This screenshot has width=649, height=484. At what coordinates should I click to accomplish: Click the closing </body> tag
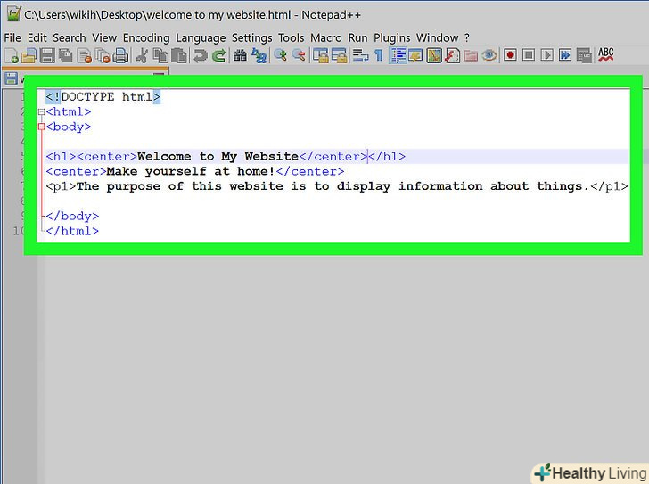tap(72, 216)
